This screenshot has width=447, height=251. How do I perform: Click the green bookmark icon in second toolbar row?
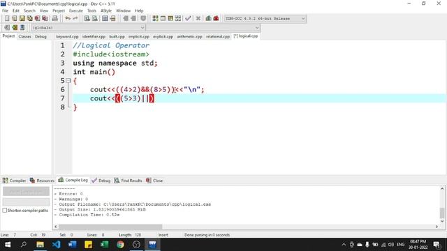click(15, 28)
